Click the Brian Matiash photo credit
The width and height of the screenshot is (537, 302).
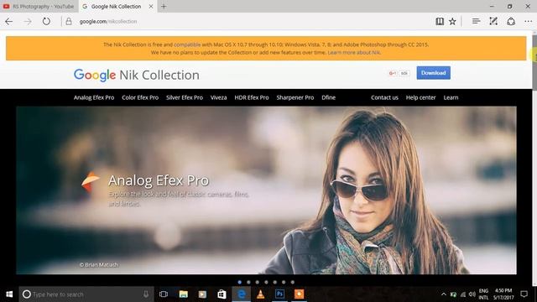(99, 265)
